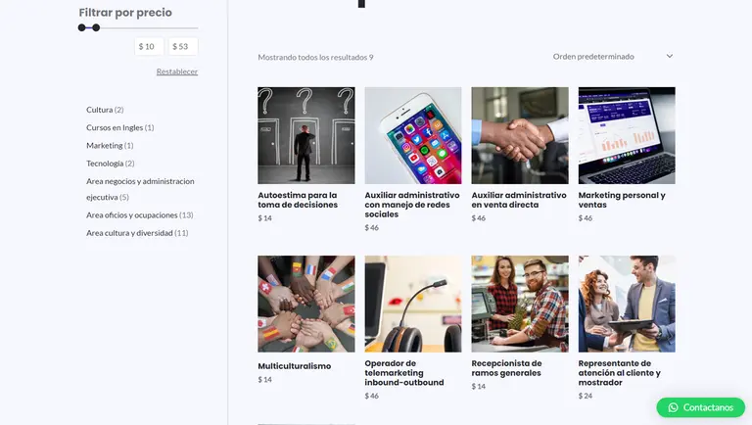752x425 pixels.
Task: Click the $ 53 maximum price field
Action: click(x=182, y=47)
